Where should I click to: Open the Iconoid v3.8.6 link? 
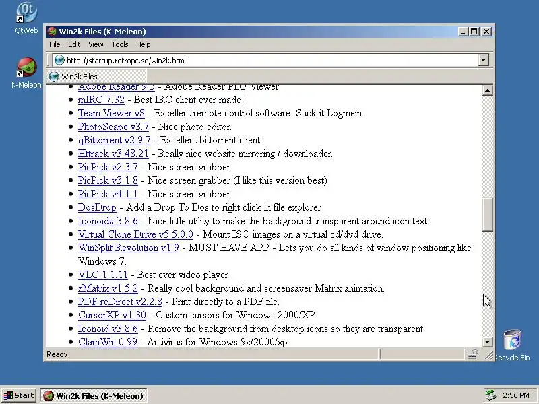pyautogui.click(x=108, y=329)
